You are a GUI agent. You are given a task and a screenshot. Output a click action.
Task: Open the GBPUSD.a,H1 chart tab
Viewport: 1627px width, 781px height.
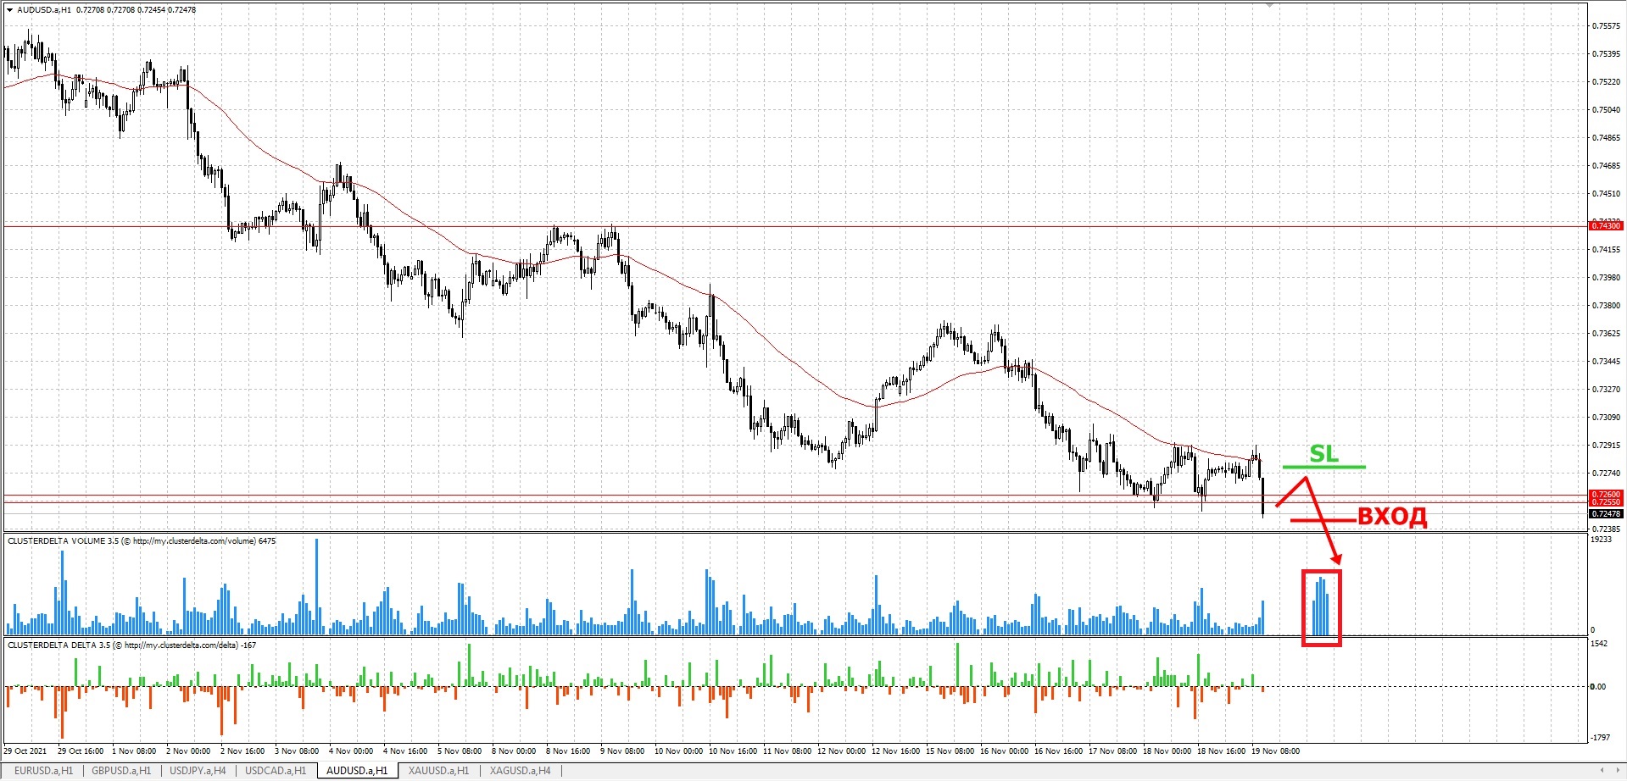(x=121, y=771)
